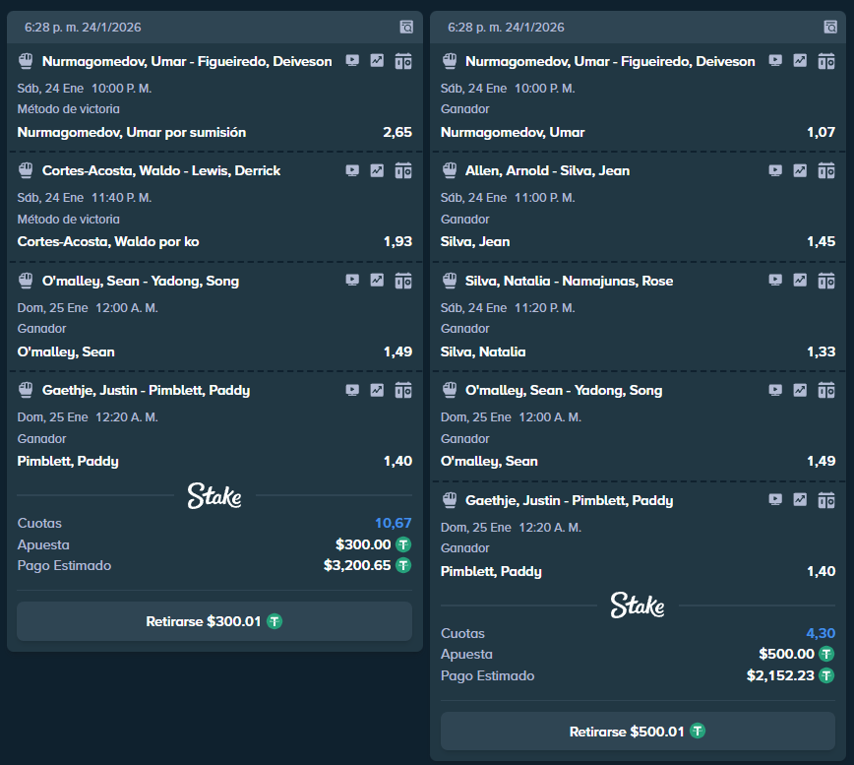Click Retirarse $300.01 cash out button
Image resolution: width=854 pixels, height=765 pixels.
[214, 621]
